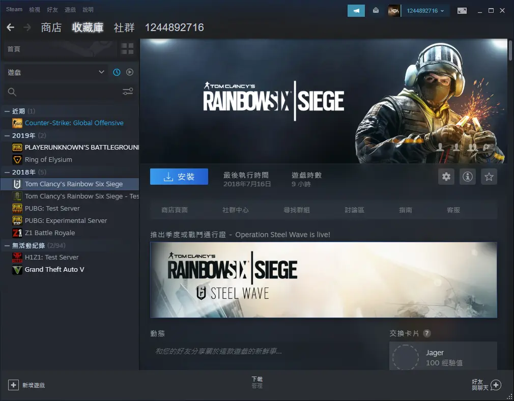Open the inbox envelope icon
The width and height of the screenshot is (514, 401).
376,11
